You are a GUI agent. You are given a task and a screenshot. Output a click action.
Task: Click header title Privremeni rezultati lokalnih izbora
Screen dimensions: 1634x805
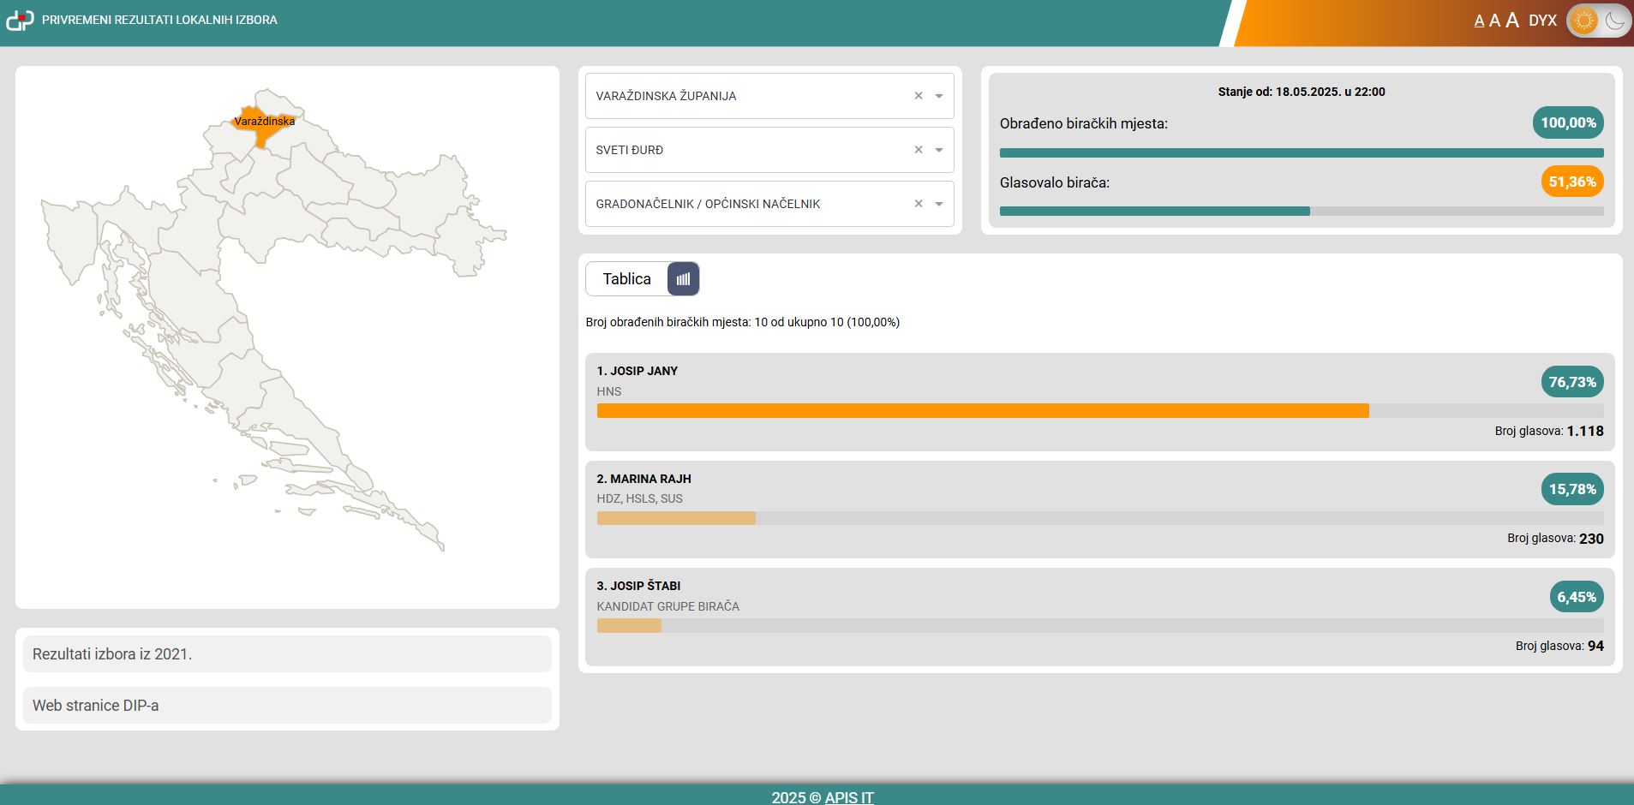159,20
